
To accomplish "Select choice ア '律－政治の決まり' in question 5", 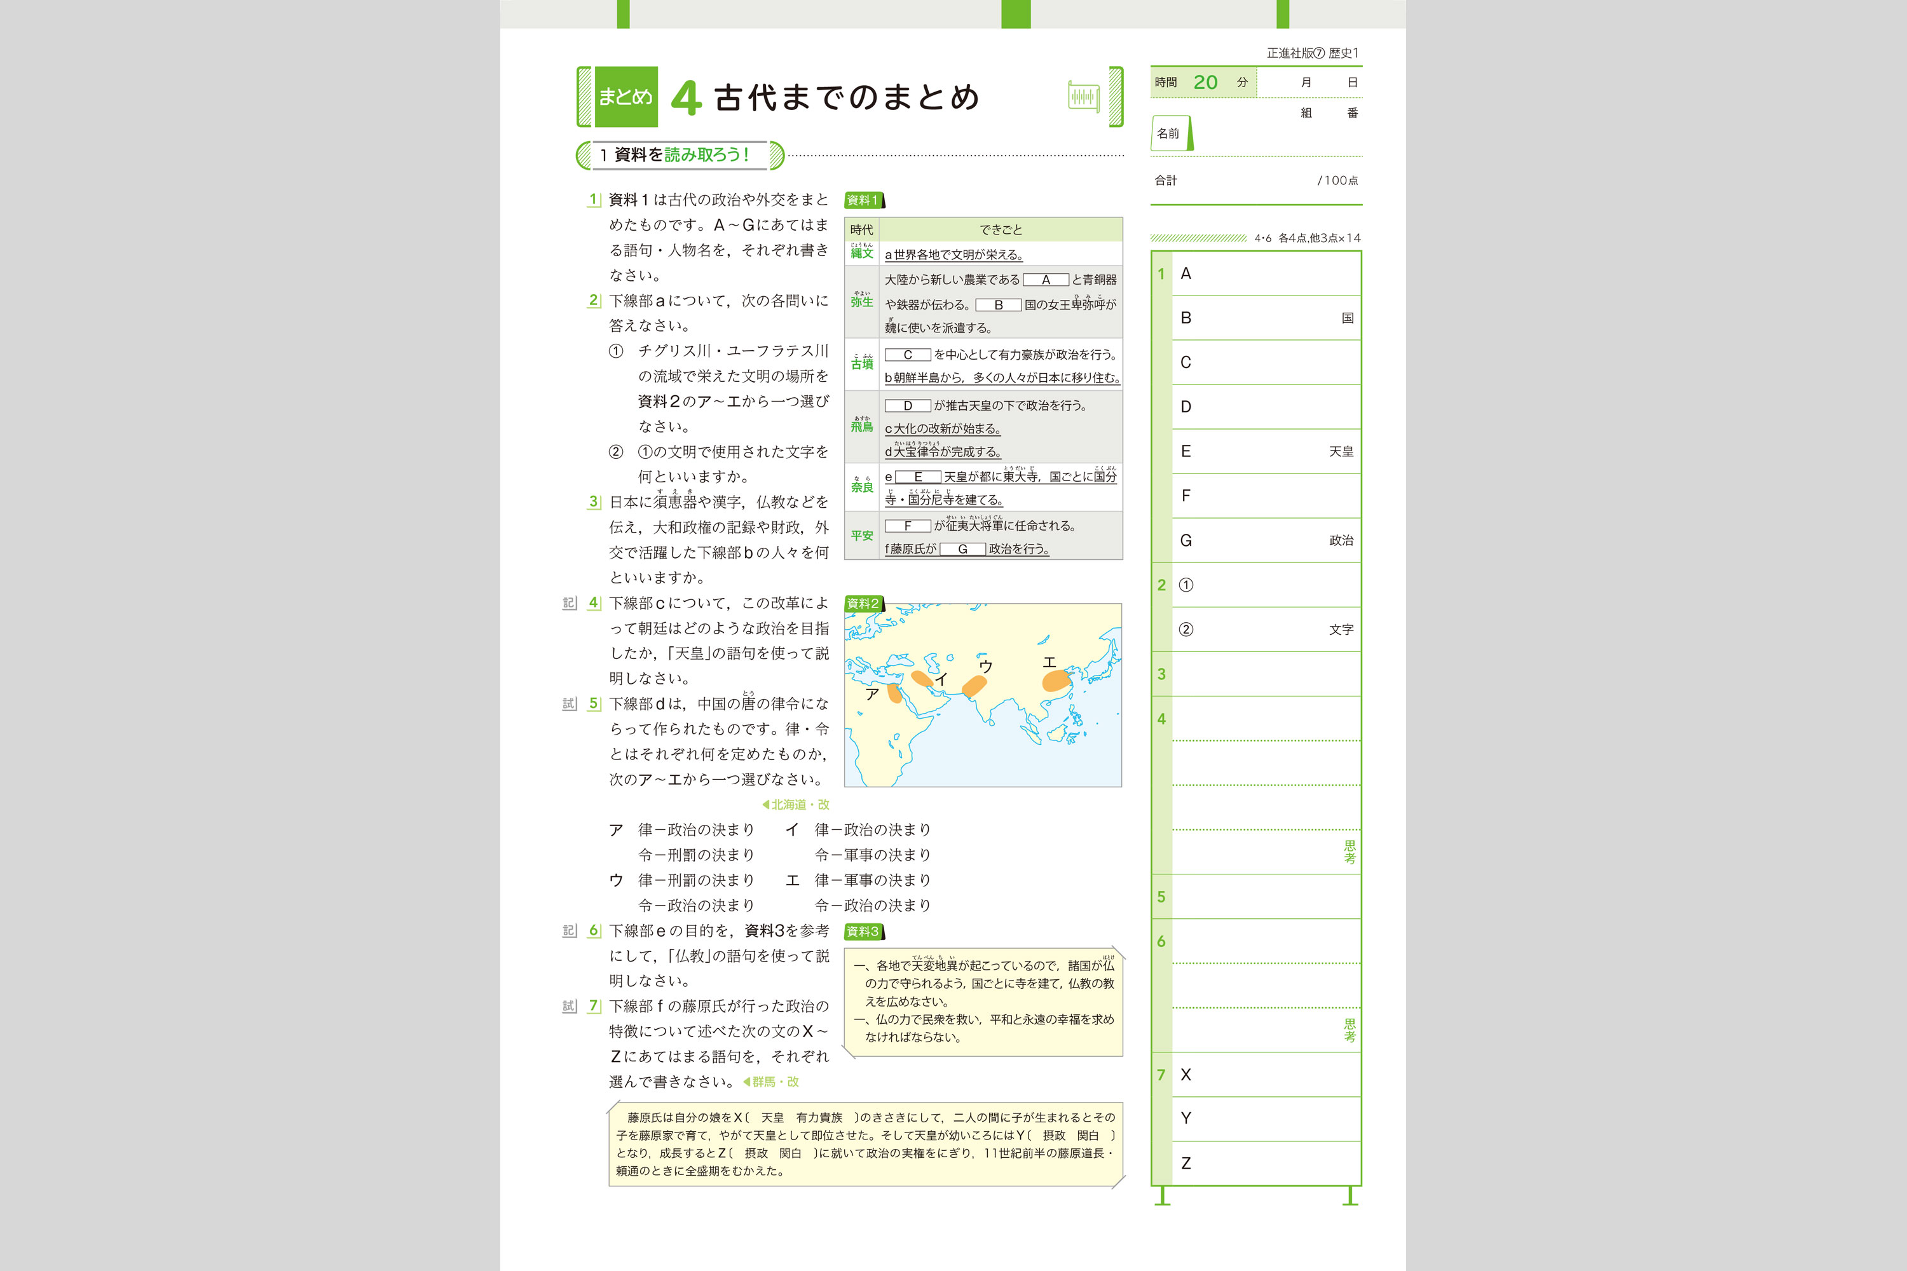I will pos(695,829).
